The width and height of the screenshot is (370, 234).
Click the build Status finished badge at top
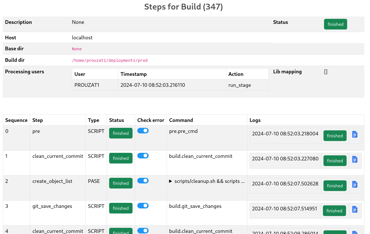(335, 24)
